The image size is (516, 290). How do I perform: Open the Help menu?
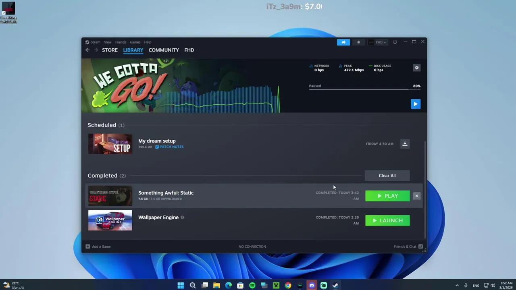(x=148, y=42)
